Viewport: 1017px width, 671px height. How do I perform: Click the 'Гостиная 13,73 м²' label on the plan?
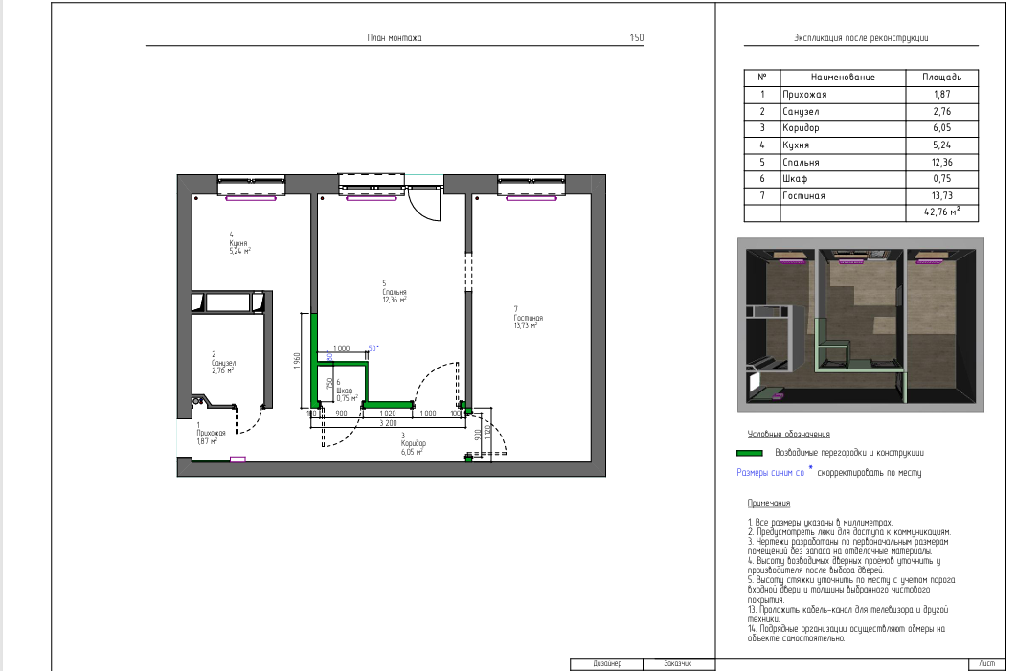(x=528, y=318)
